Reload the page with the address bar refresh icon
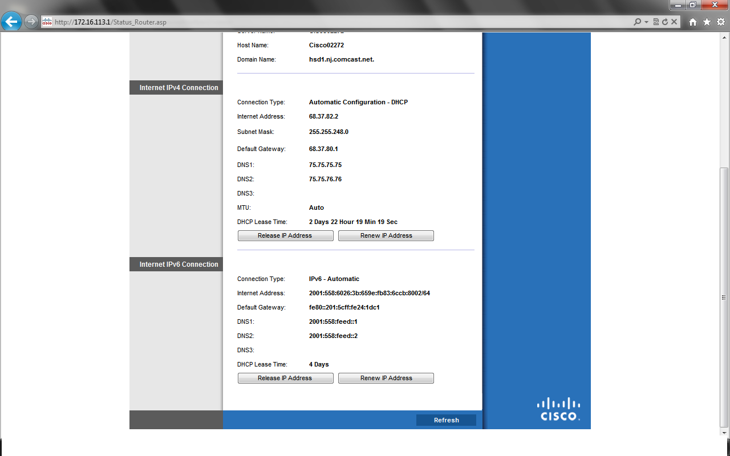Image resolution: width=730 pixels, height=456 pixels. pyautogui.click(x=665, y=22)
